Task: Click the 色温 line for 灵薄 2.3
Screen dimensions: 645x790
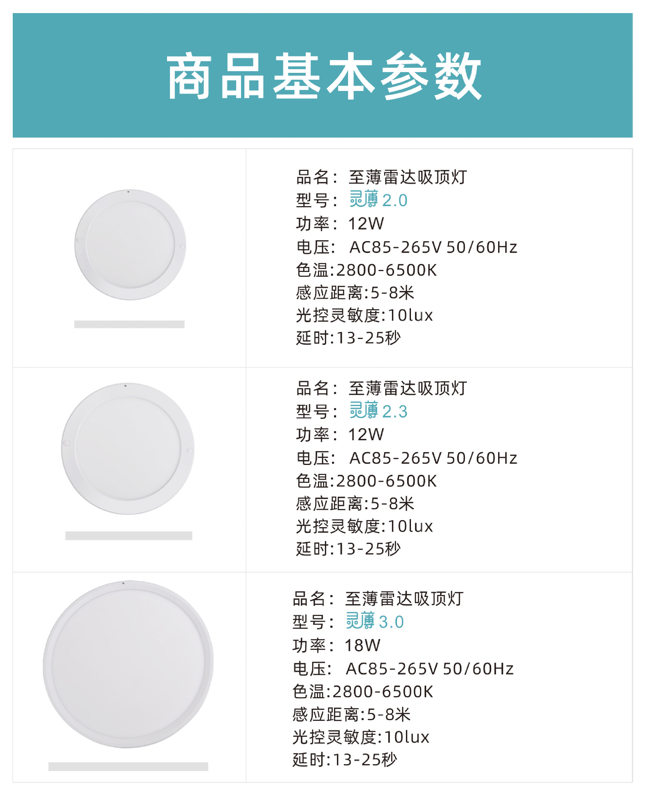Action: (x=366, y=481)
